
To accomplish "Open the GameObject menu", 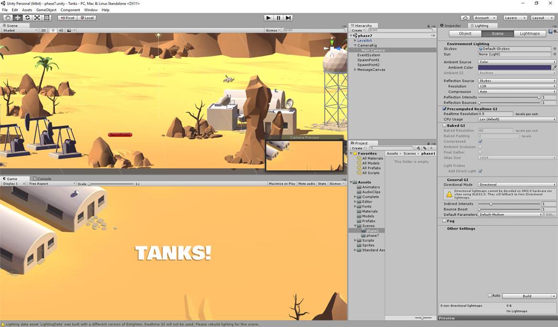I will coord(46,10).
